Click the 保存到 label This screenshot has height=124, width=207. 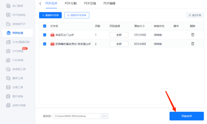tap(47, 116)
